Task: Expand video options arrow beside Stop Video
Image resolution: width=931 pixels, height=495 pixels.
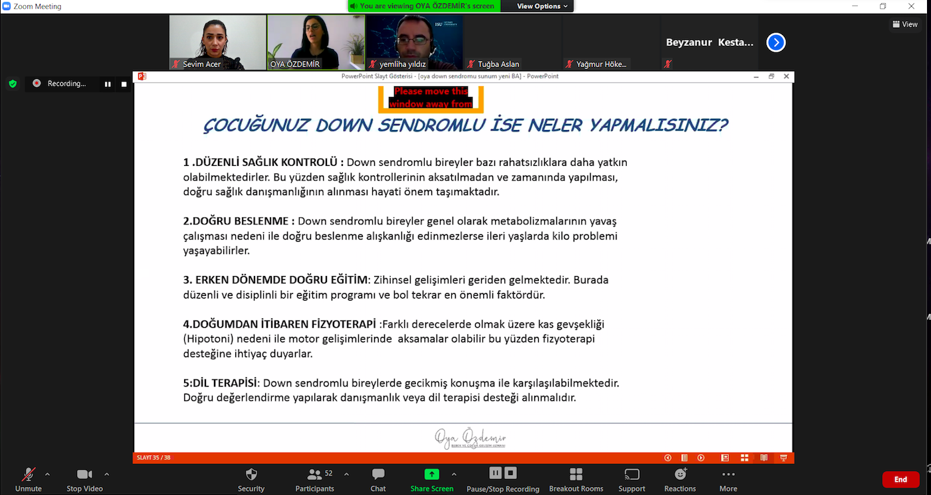Action: coord(107,474)
